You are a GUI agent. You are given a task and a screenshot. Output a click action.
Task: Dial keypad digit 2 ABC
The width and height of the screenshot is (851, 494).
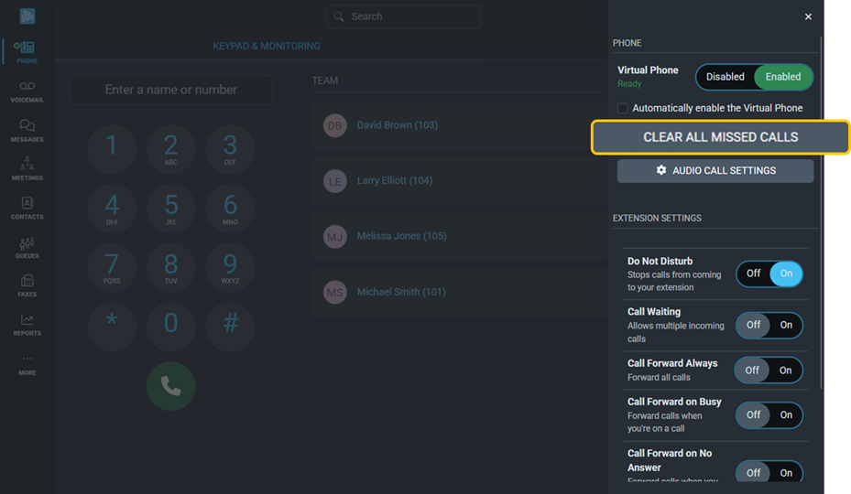[x=171, y=149]
